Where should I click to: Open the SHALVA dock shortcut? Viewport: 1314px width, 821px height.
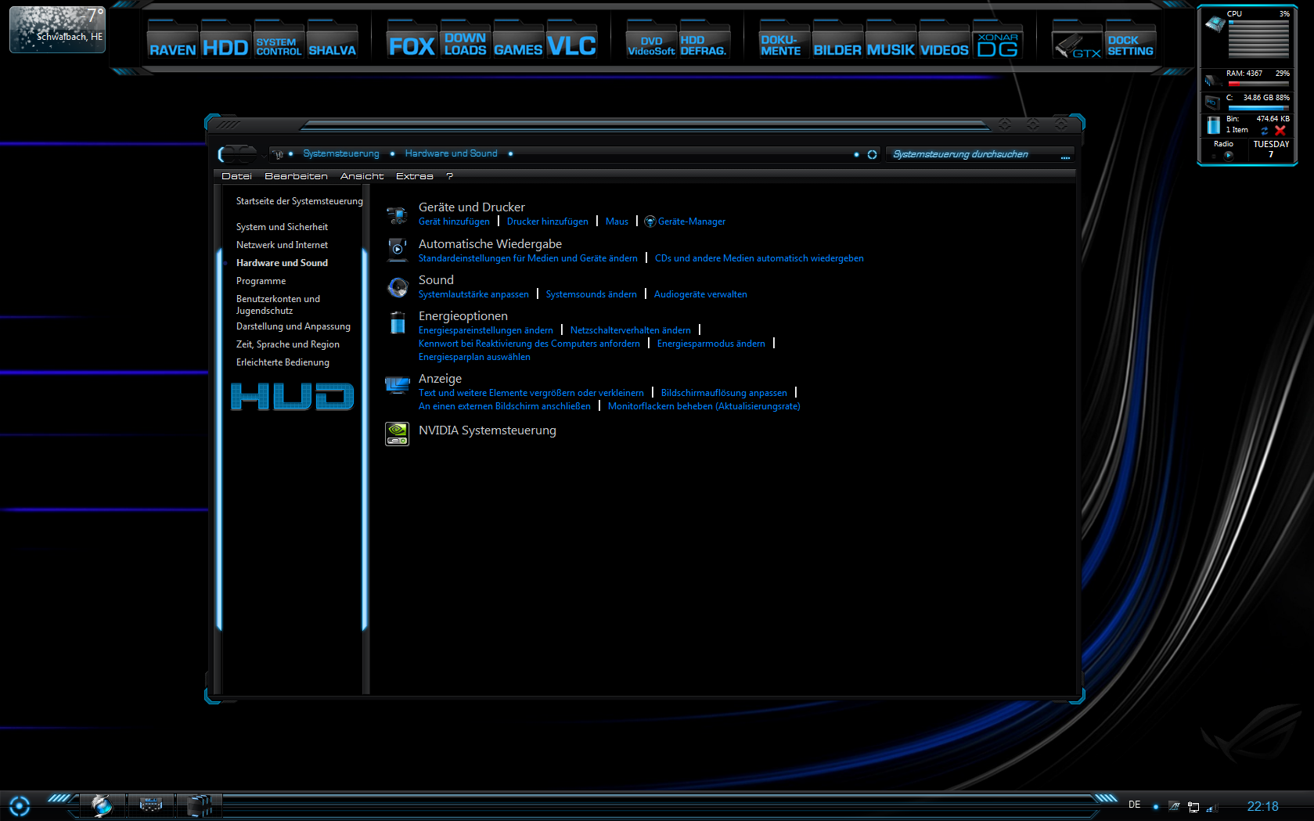[x=332, y=41]
